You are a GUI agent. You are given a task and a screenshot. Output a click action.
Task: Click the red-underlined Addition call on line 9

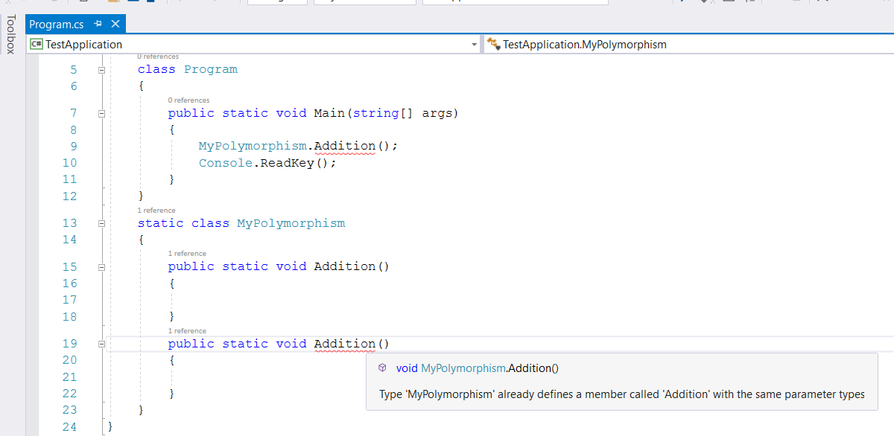click(344, 146)
